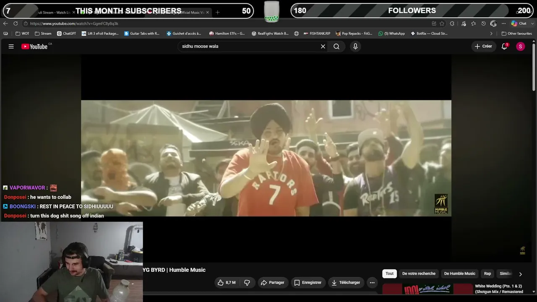Save the video with Enregistrer
Screen dimensions: 537x302
point(308,283)
